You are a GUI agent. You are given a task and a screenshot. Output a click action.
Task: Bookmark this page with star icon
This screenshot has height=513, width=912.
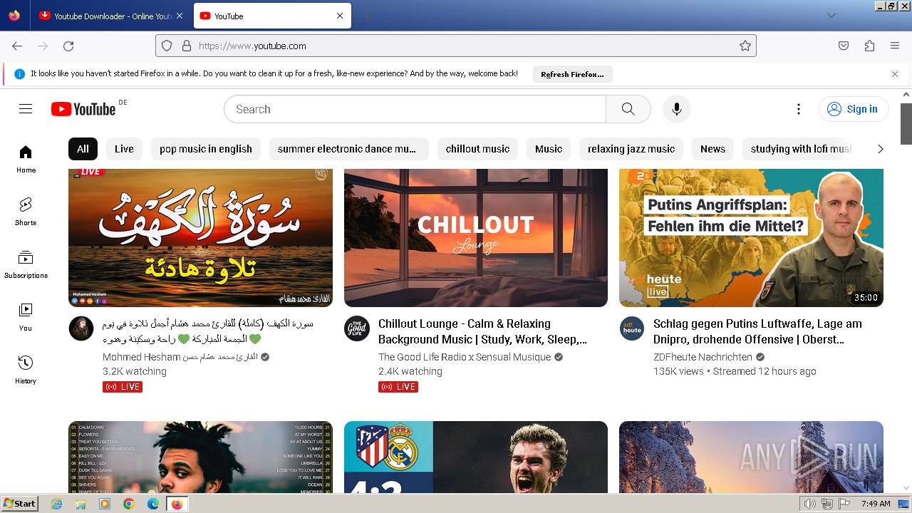click(745, 46)
